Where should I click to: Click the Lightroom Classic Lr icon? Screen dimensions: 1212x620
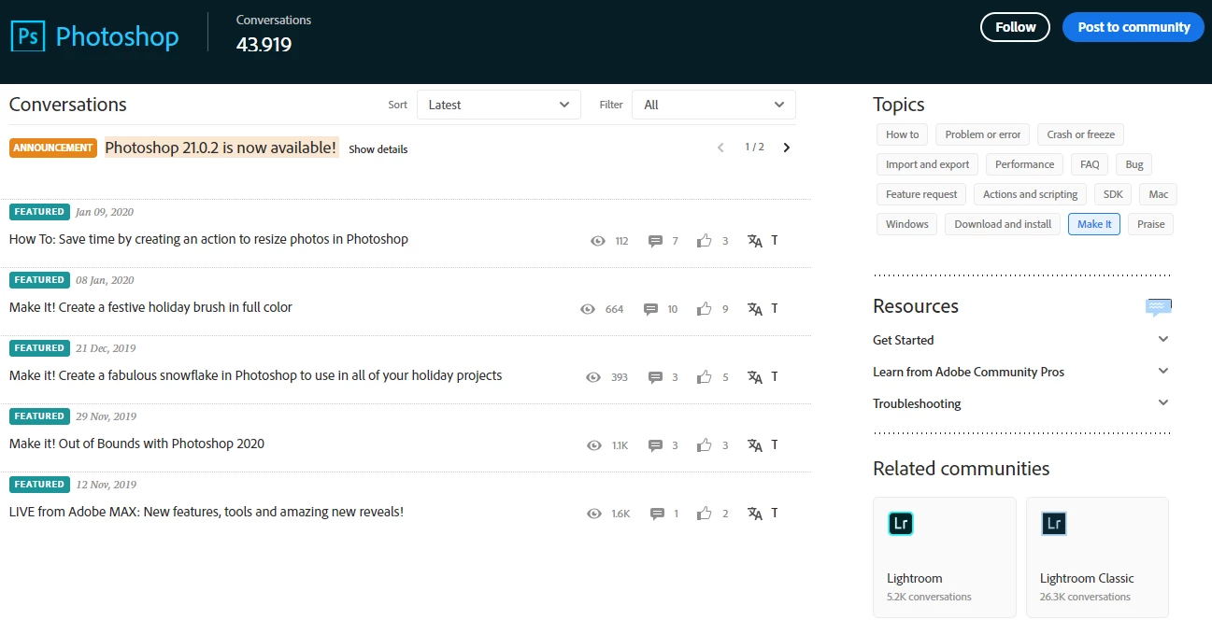[x=1054, y=524]
